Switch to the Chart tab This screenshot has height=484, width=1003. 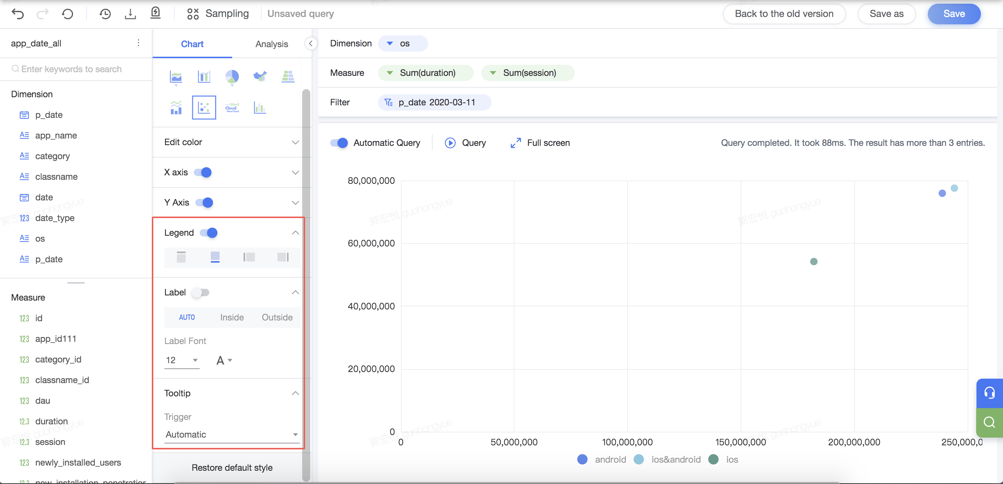[192, 43]
